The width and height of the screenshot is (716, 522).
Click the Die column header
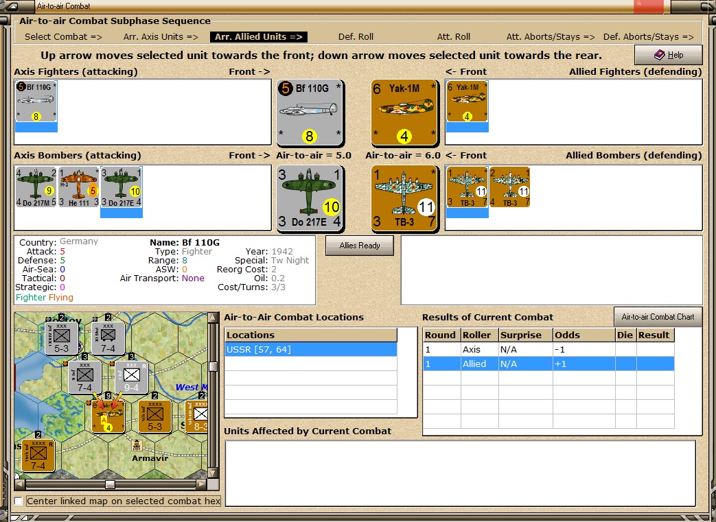[626, 335]
